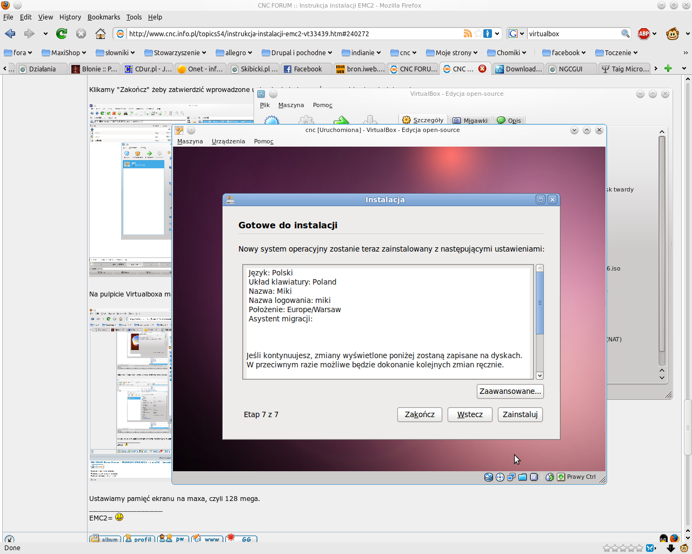Click the virtualization V chip indicator
Image resolution: width=692 pixels, height=554 pixels.
(x=534, y=477)
